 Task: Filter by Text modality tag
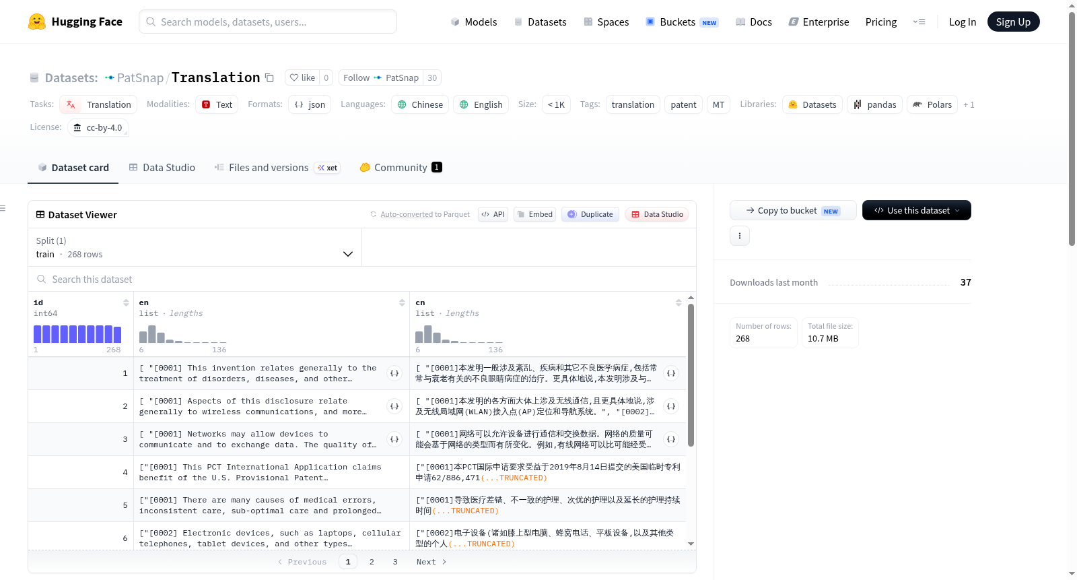pyautogui.click(x=217, y=104)
